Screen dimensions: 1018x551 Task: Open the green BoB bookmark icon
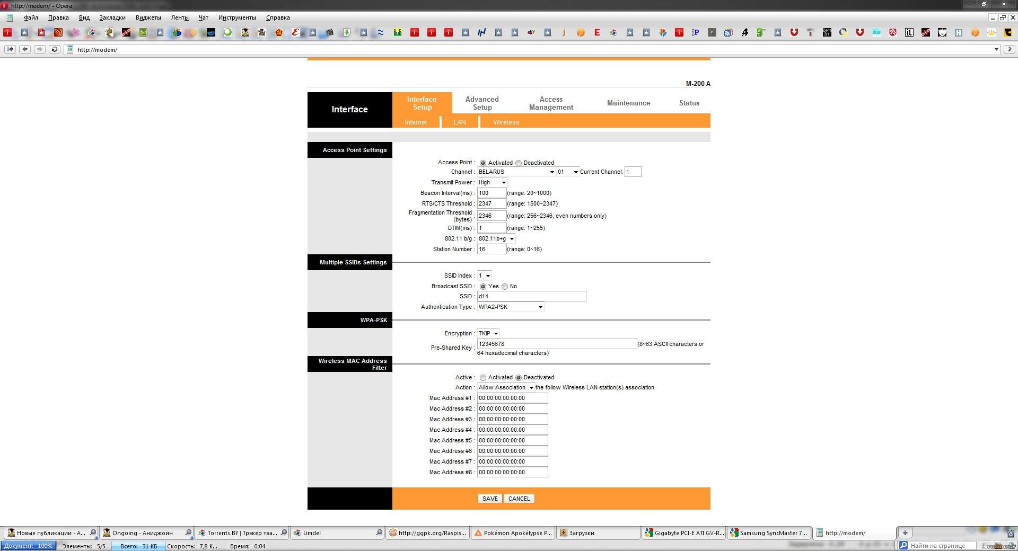coord(397,32)
